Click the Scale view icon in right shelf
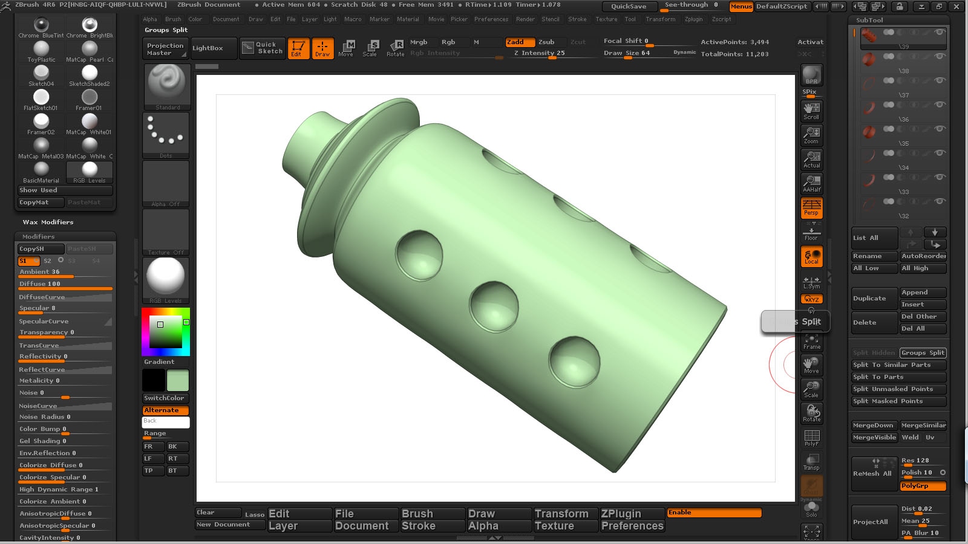 point(811,389)
